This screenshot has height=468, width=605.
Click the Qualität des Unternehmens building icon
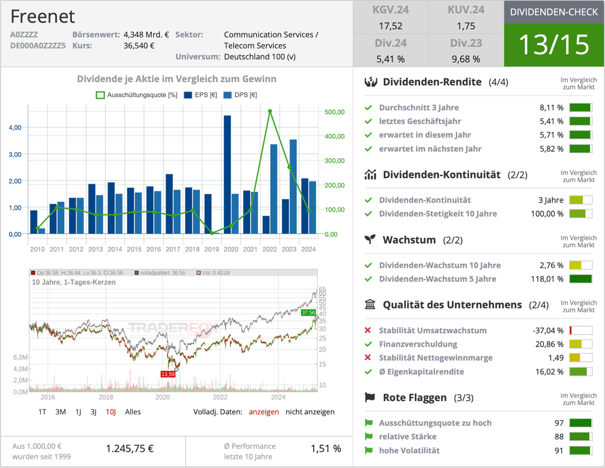tap(370, 304)
